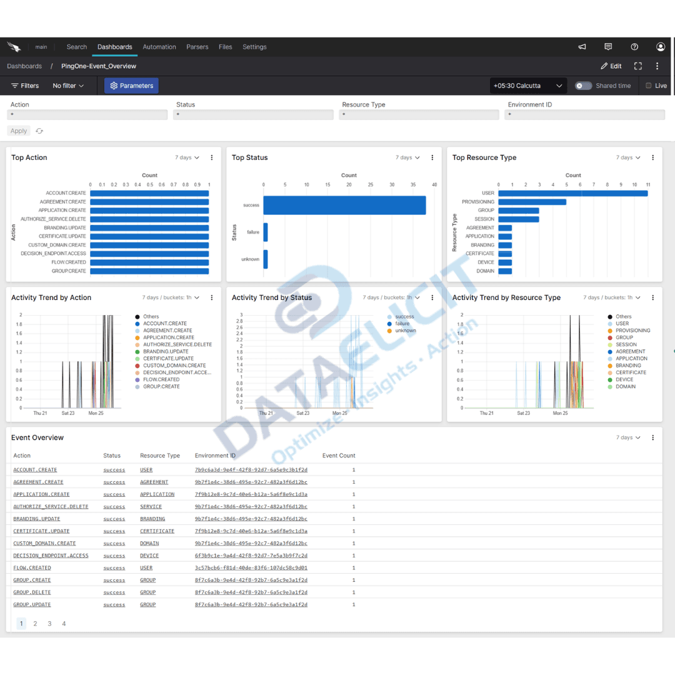
Task: Open the CrowdStrike Falcon logo menu
Action: click(x=14, y=46)
